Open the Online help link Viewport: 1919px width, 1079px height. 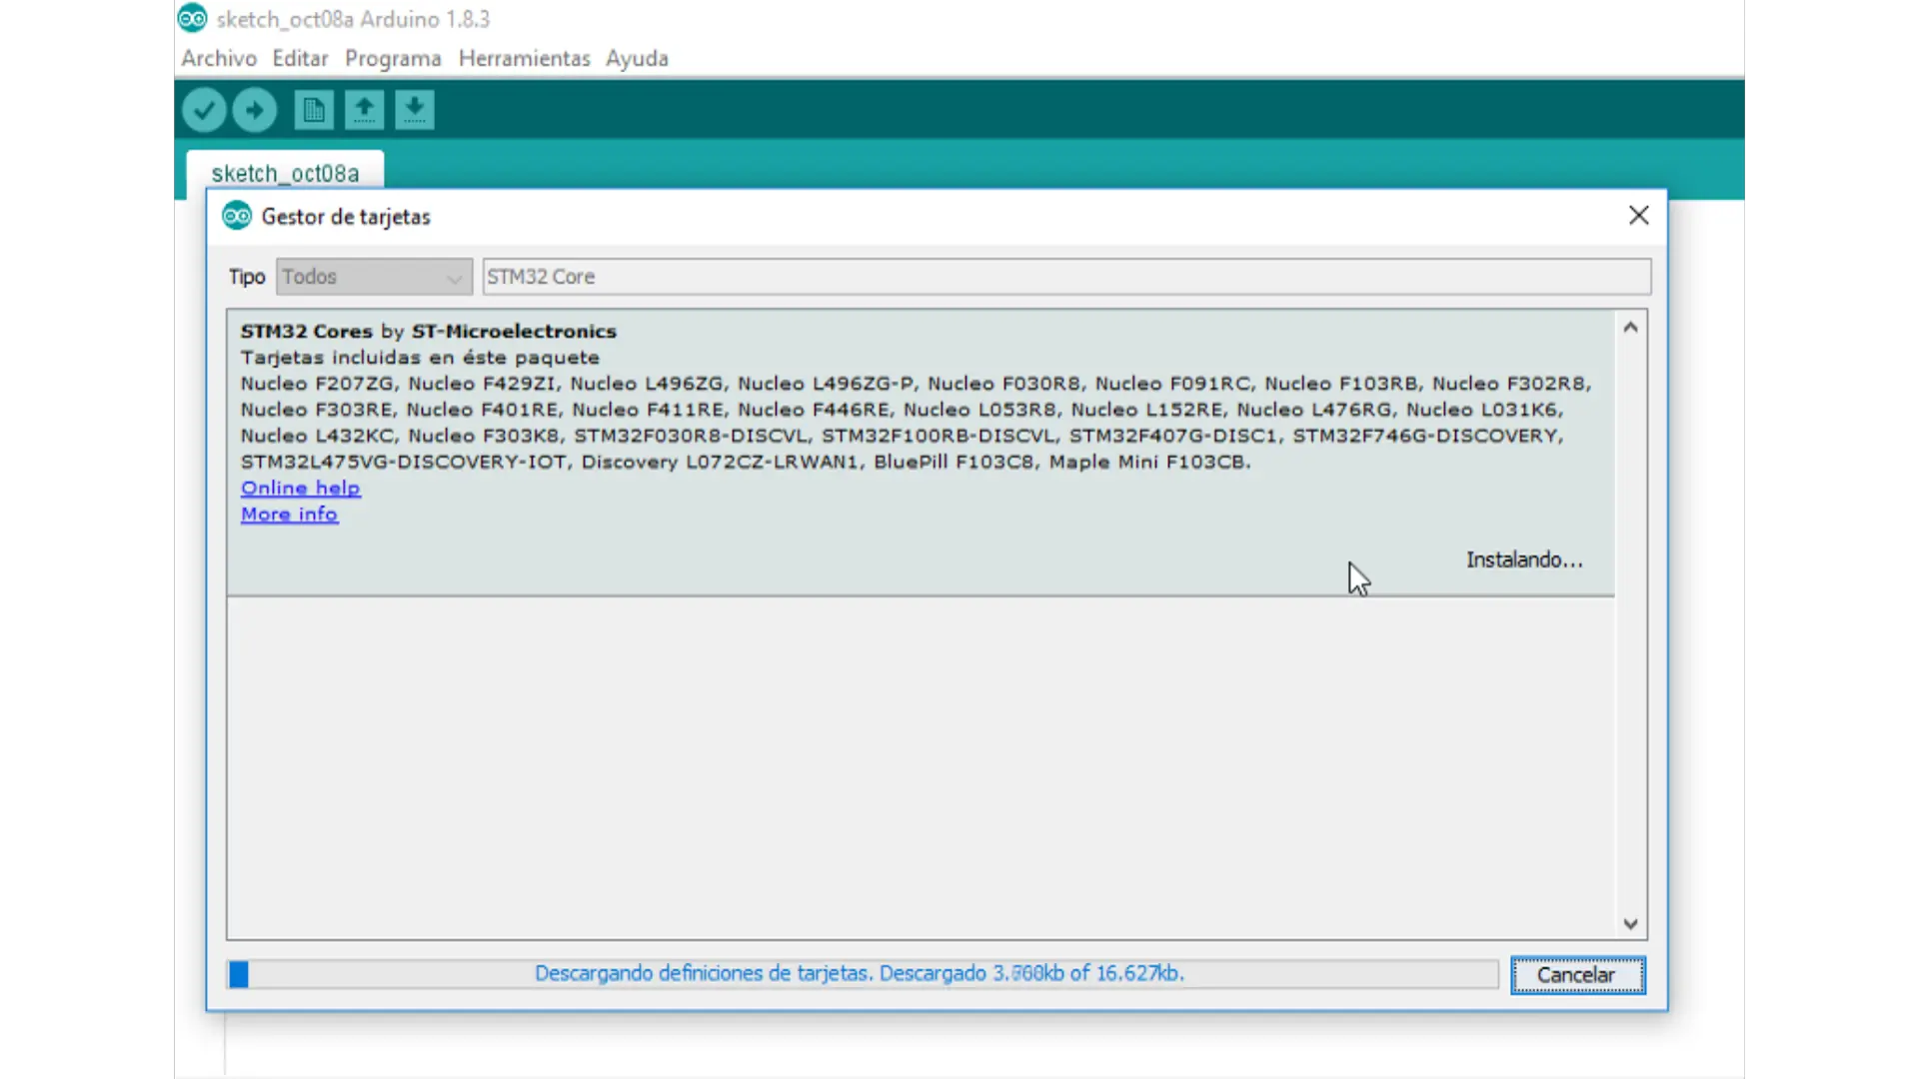point(300,488)
